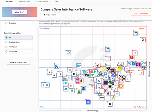The width and height of the screenshot is (152, 112).
Task: Click the orange P logo marker
Action: [x=121, y=86]
